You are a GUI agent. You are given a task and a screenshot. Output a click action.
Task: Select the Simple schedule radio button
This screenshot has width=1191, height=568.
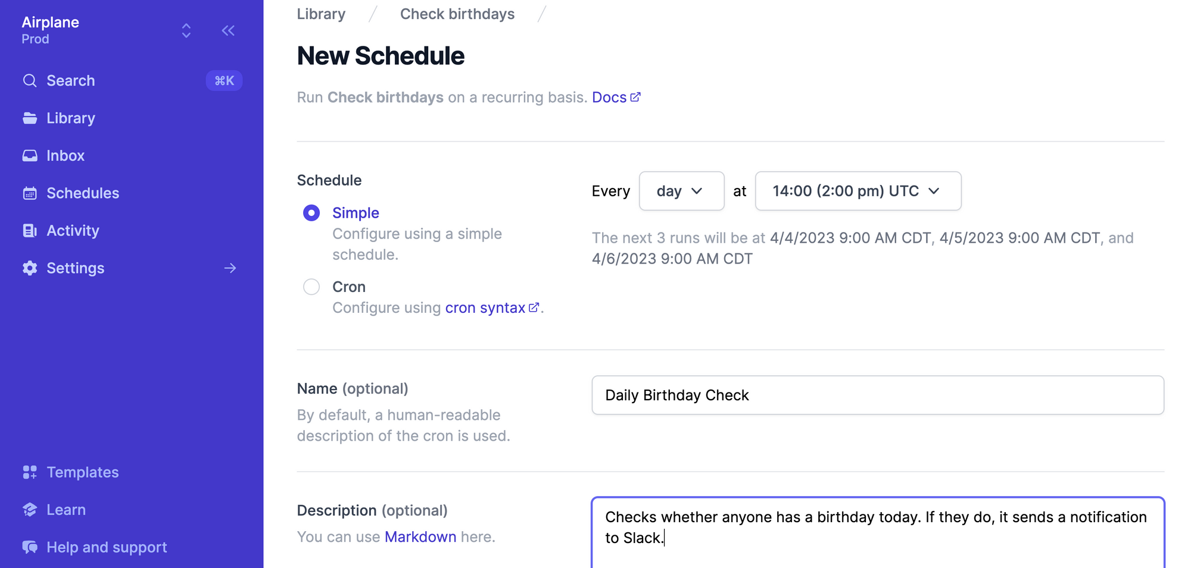(311, 213)
